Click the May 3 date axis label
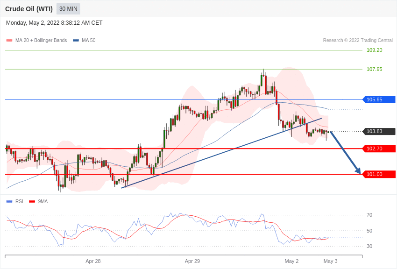Viewport: 397px width, 269px height. (x=330, y=261)
